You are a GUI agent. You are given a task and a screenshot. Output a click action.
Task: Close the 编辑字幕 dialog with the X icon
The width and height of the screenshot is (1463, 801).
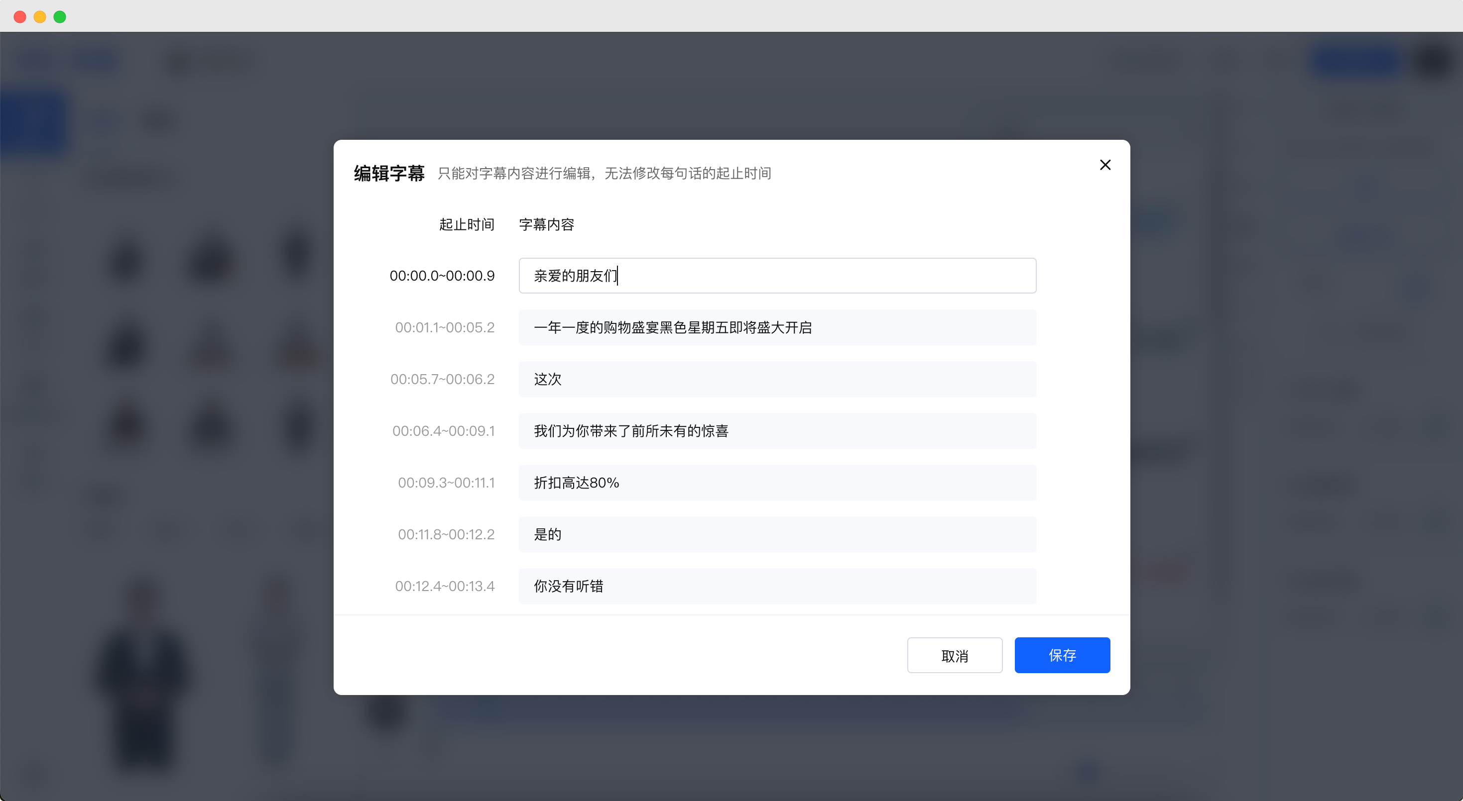click(x=1104, y=165)
